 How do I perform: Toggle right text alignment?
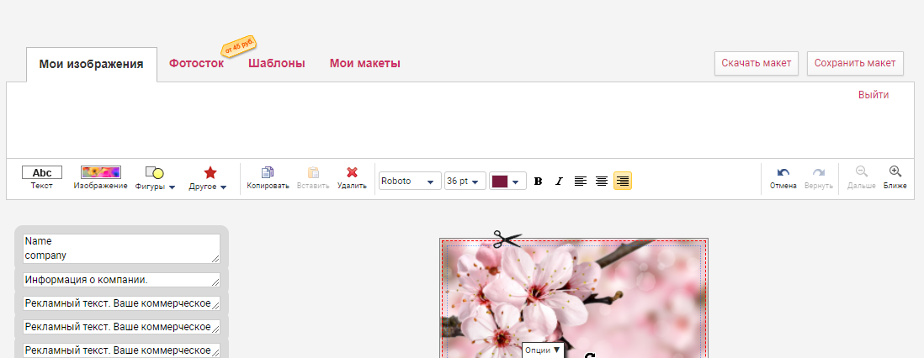point(623,182)
